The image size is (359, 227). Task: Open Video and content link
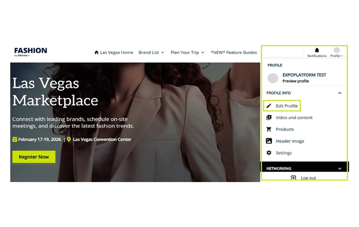pyautogui.click(x=294, y=118)
